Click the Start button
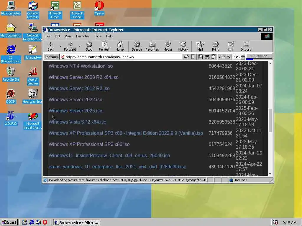This screenshot has height=226, width=302. [x=9, y=222]
